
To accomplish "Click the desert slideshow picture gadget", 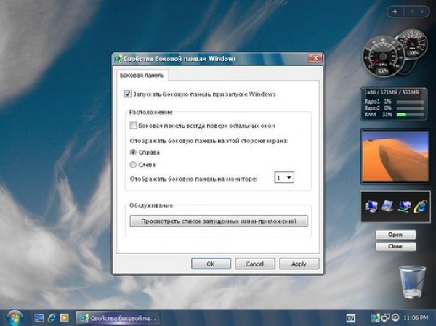I will point(395,156).
